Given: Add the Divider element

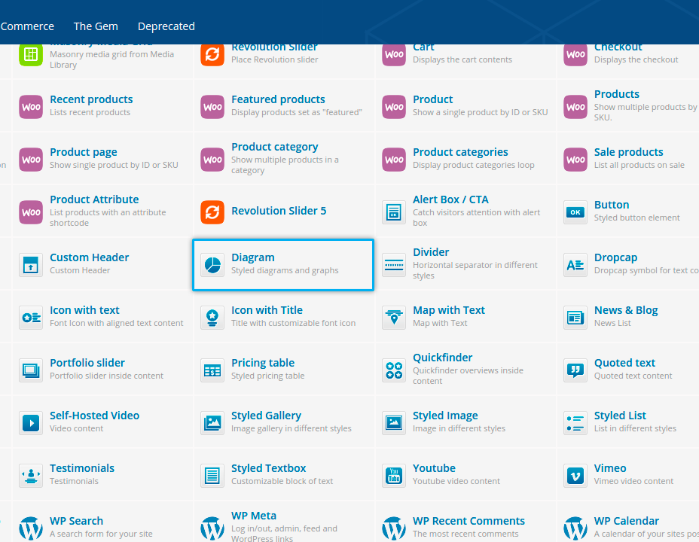Looking at the screenshot, I should [431, 252].
